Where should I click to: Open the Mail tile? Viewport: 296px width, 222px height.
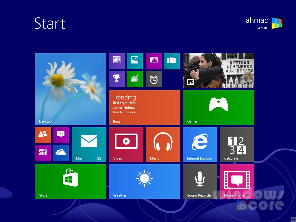point(89,145)
